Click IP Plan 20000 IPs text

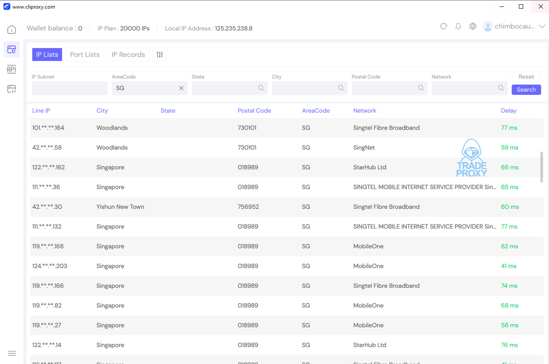click(x=123, y=28)
